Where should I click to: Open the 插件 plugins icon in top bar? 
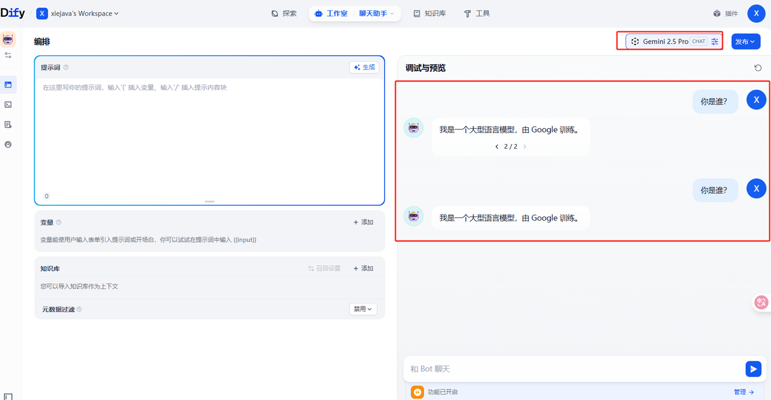[725, 13]
